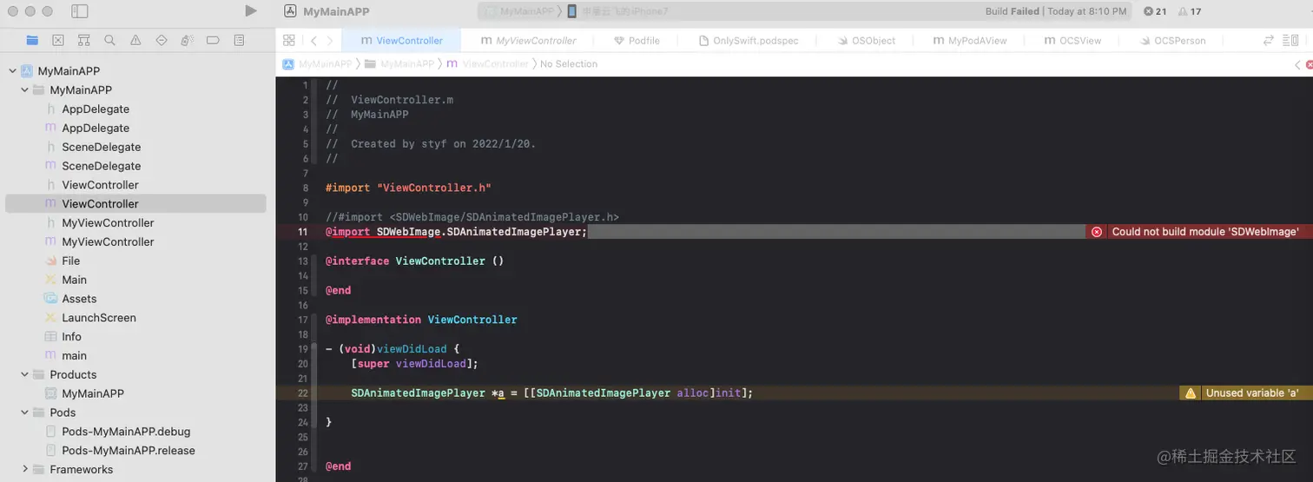This screenshot has width=1313, height=482.
Task: Expand the Frameworks group
Action: (24, 470)
